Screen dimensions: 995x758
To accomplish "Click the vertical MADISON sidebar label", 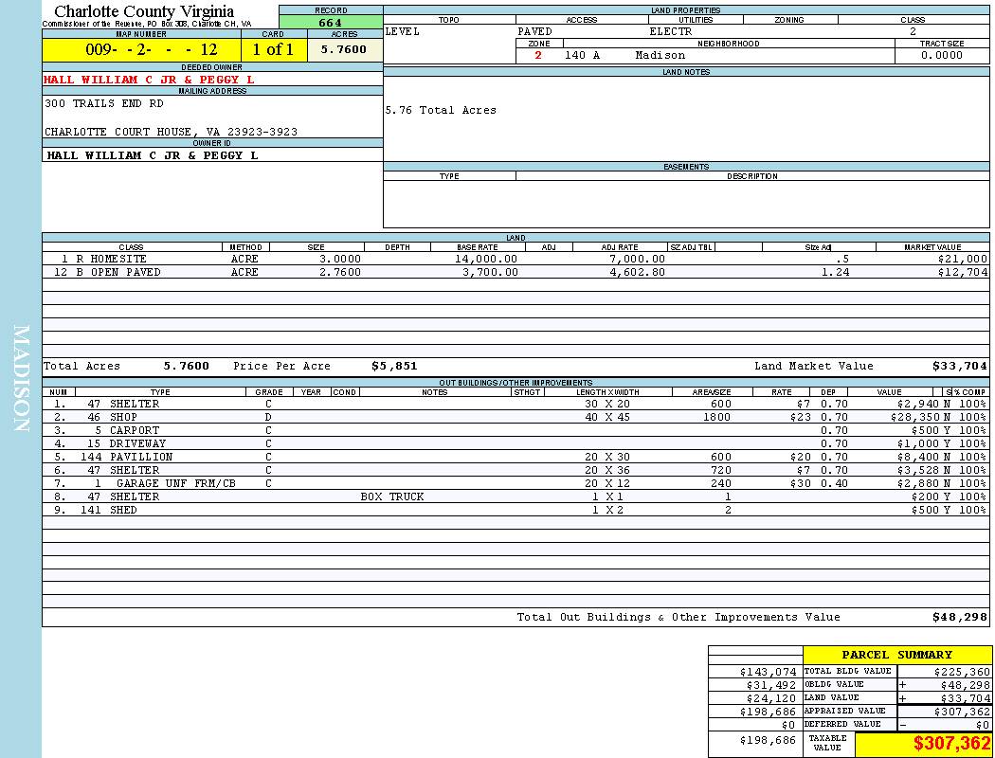I will click(21, 379).
